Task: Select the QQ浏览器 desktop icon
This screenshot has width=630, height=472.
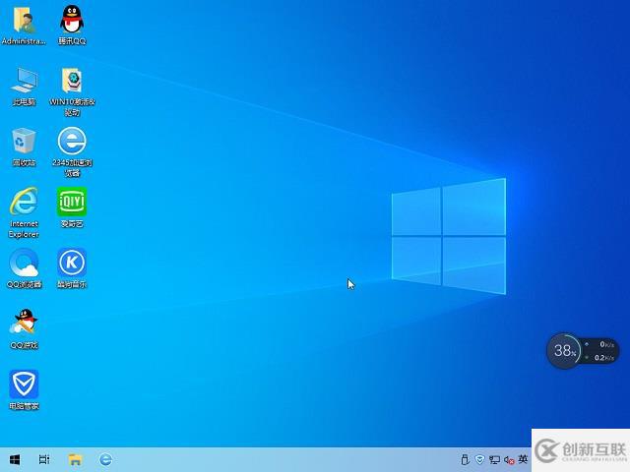Action: click(24, 268)
